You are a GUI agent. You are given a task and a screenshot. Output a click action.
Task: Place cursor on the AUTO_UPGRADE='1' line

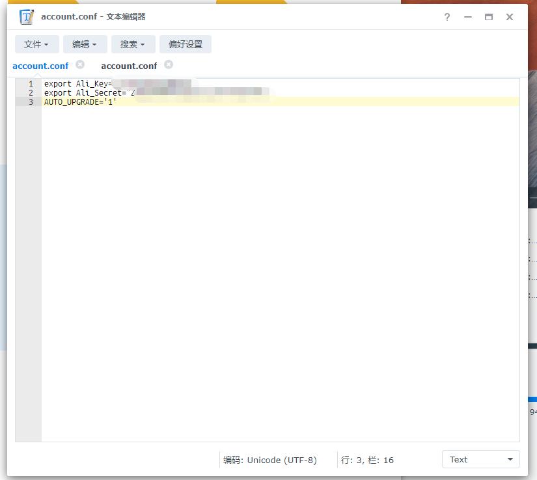pyautogui.click(x=79, y=101)
